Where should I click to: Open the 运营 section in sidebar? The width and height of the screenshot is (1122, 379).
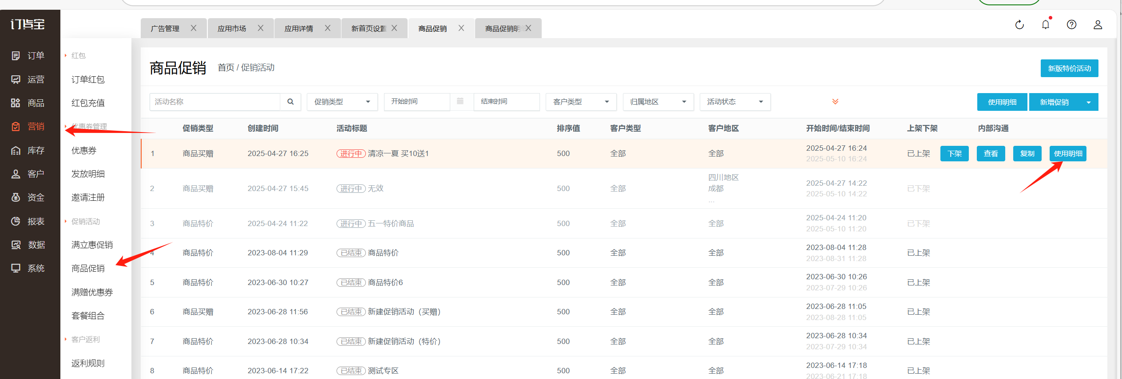[x=28, y=79]
